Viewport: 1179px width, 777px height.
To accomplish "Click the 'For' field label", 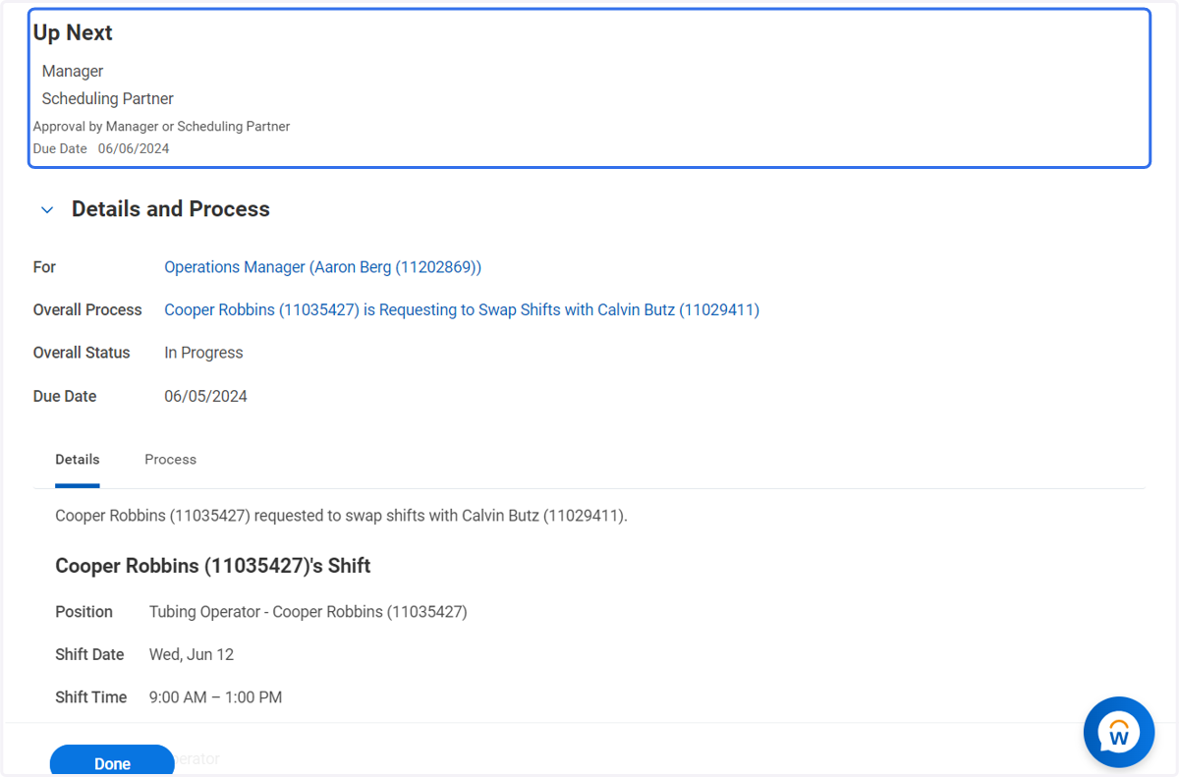I will [x=44, y=267].
